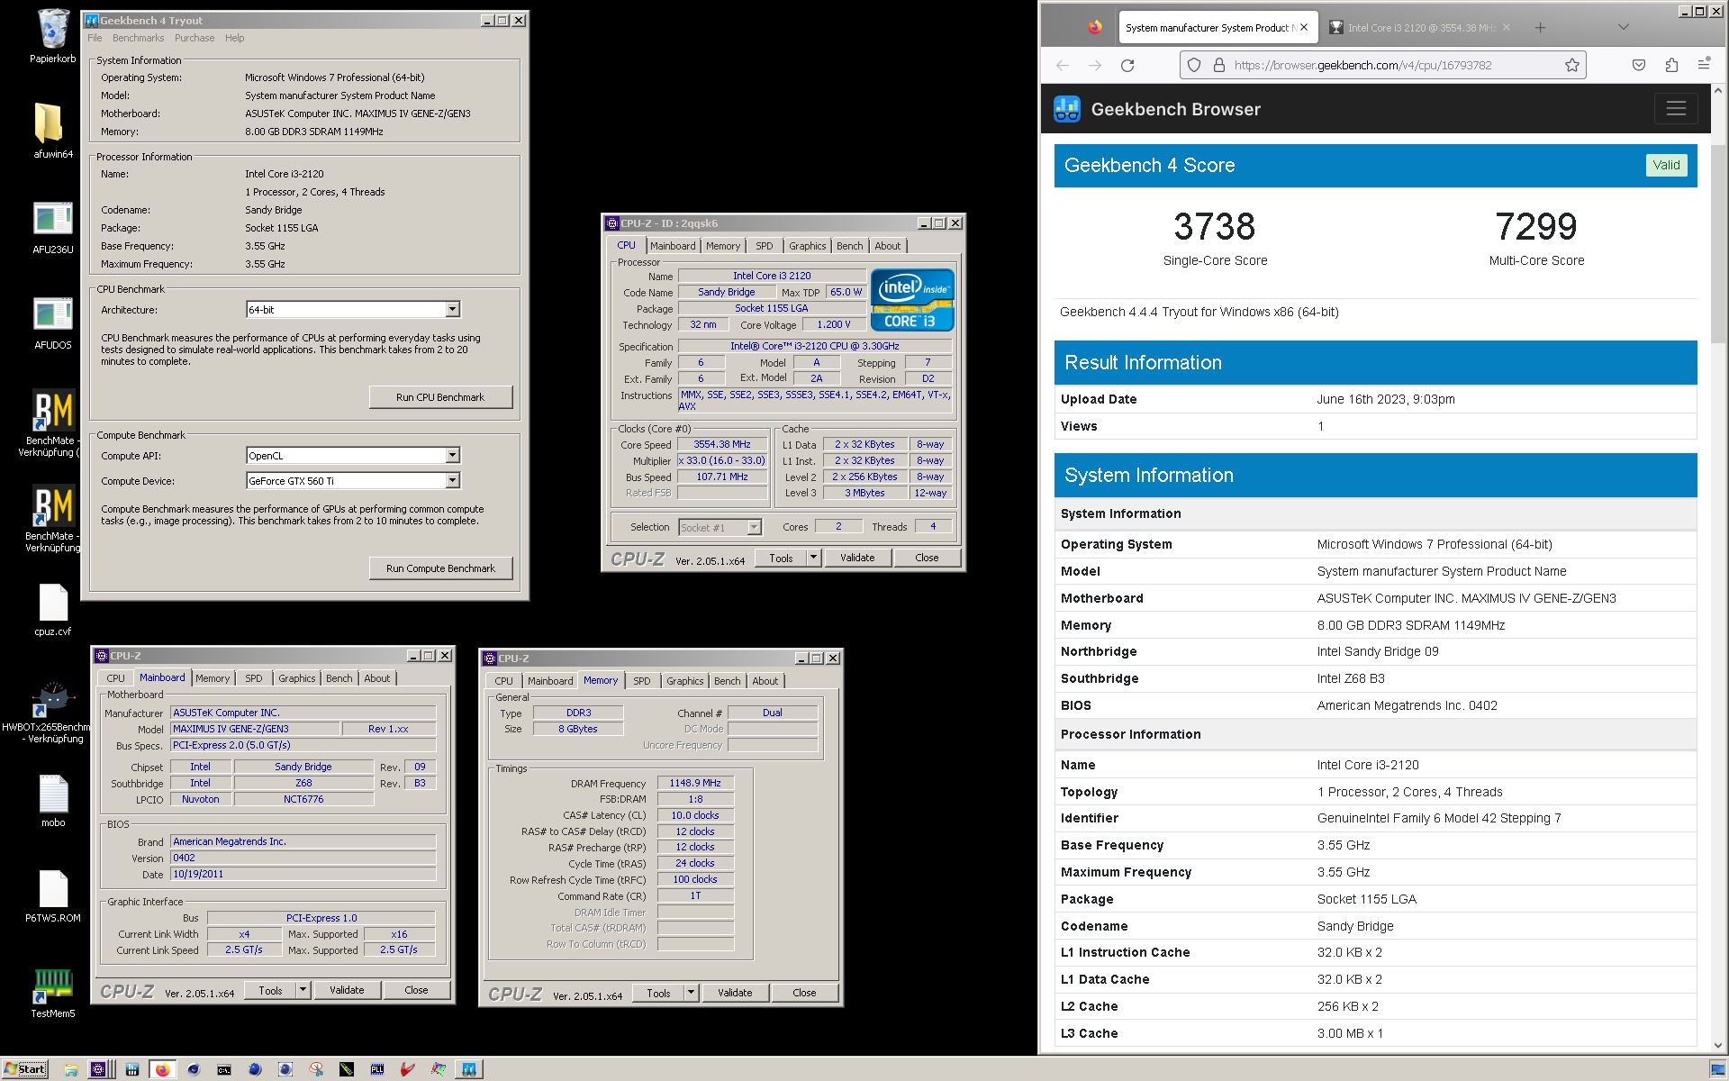
Task: Click the Tools button in CPU-Z ID window
Action: (781, 558)
